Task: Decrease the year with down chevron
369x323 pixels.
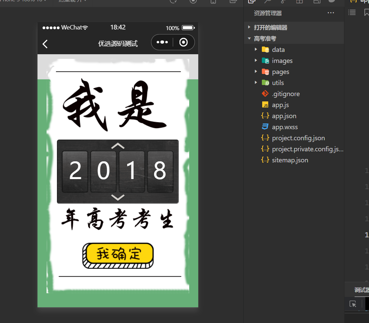Action: (x=118, y=197)
